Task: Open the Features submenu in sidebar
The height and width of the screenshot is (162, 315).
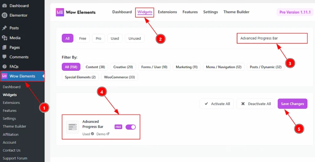Action: 10,110
